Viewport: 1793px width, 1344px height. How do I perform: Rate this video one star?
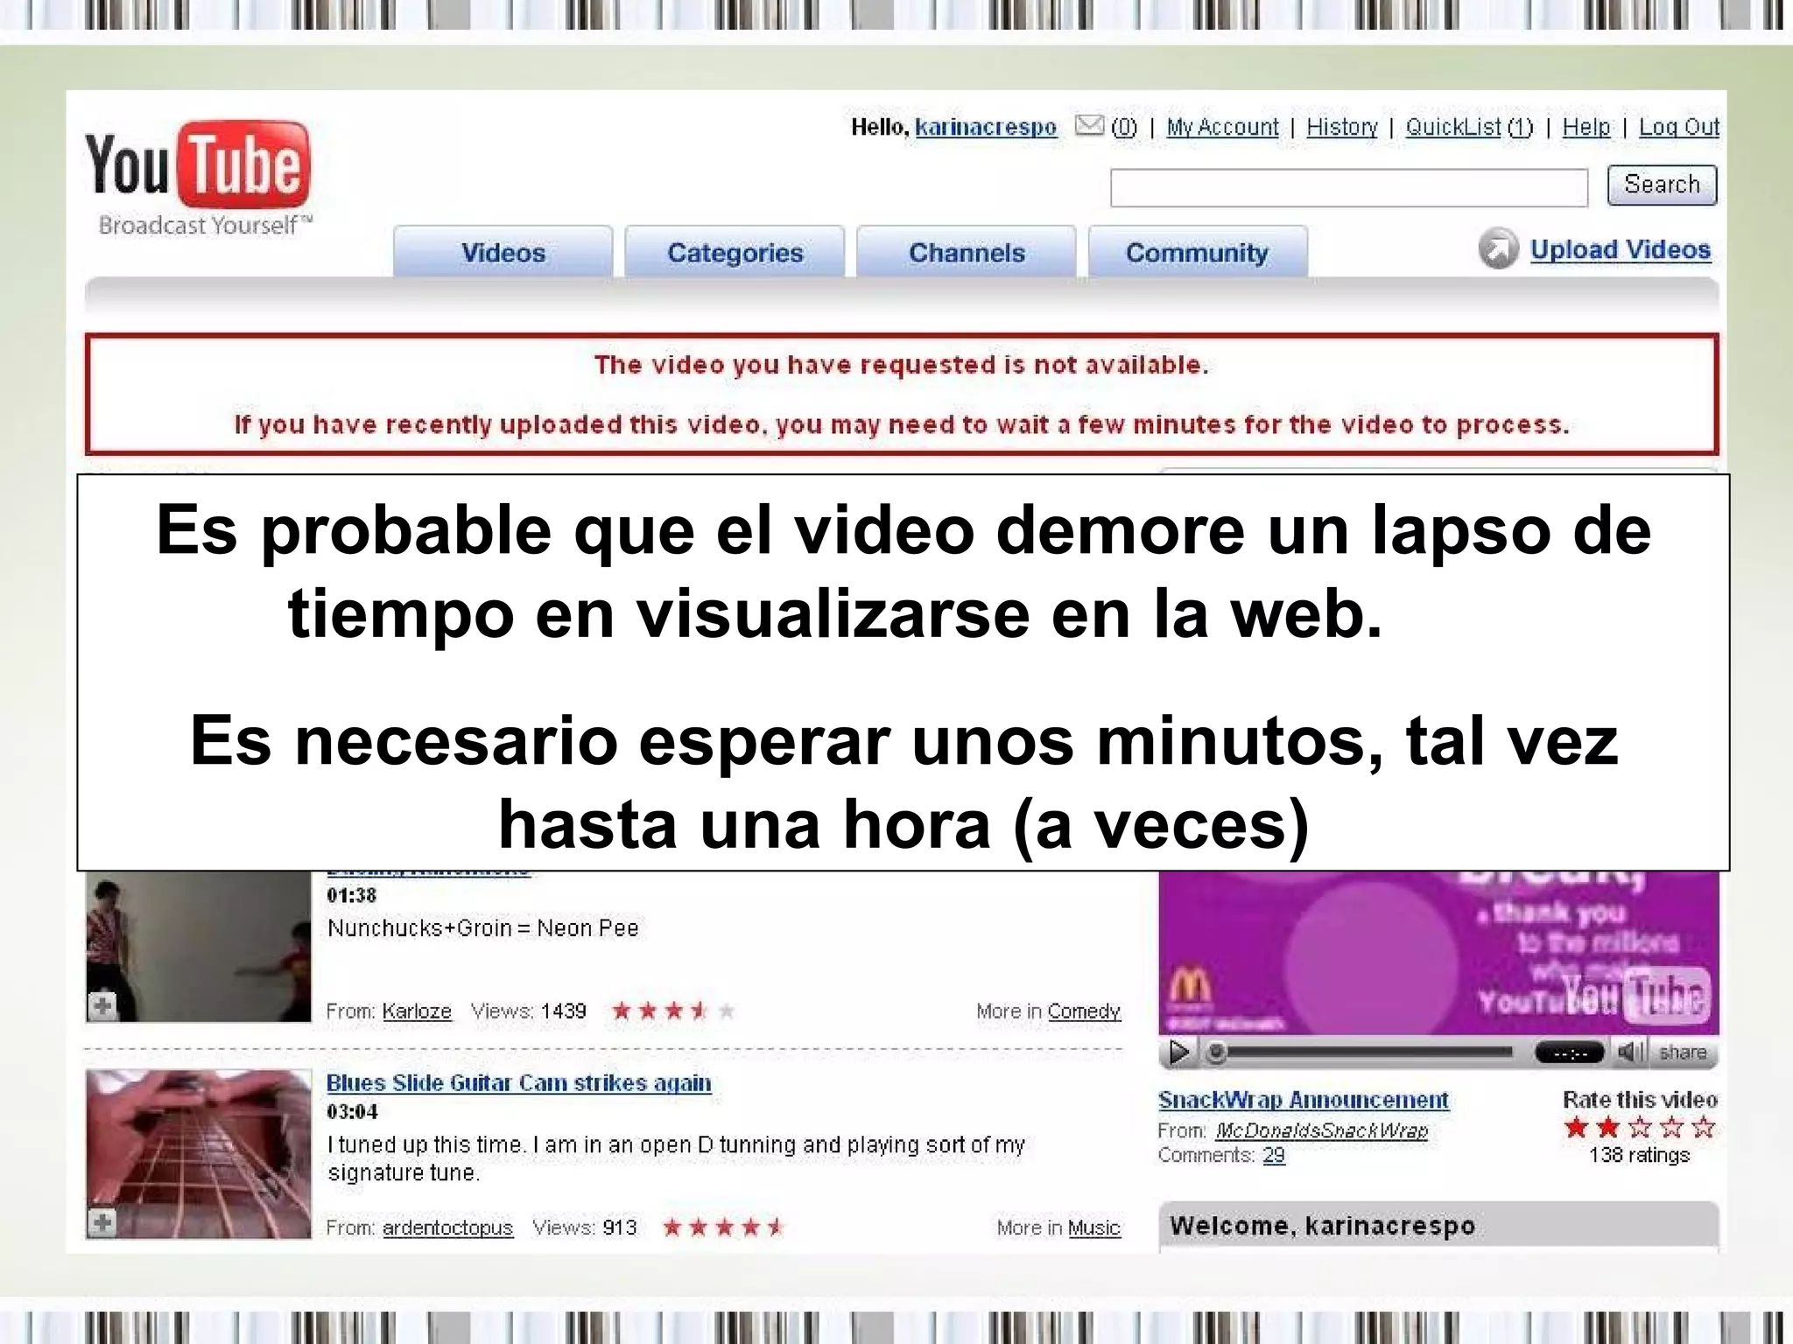(1576, 1127)
